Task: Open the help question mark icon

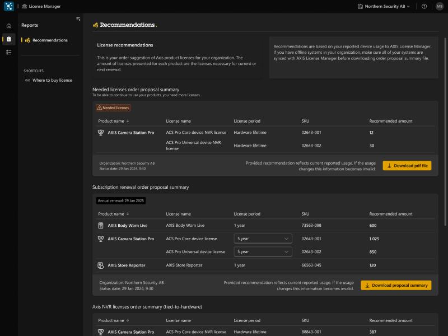Action: click(x=424, y=6)
